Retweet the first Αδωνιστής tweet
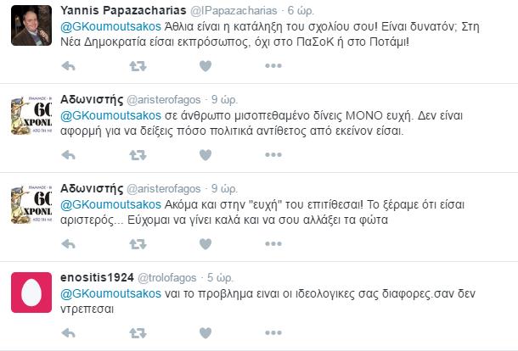Viewport: 518px width, 351px height. coord(138,155)
